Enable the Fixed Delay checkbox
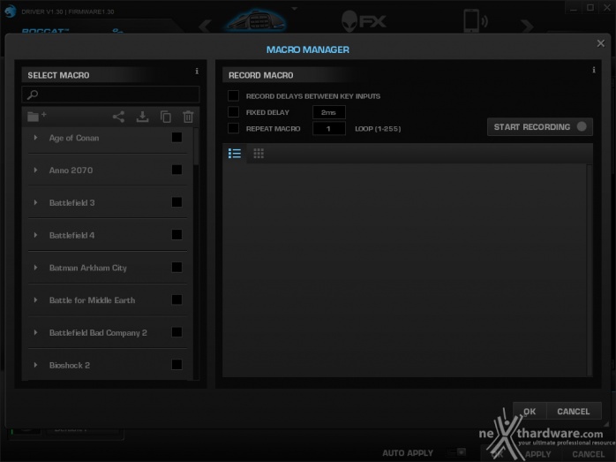The width and height of the screenshot is (616, 462). [x=233, y=112]
